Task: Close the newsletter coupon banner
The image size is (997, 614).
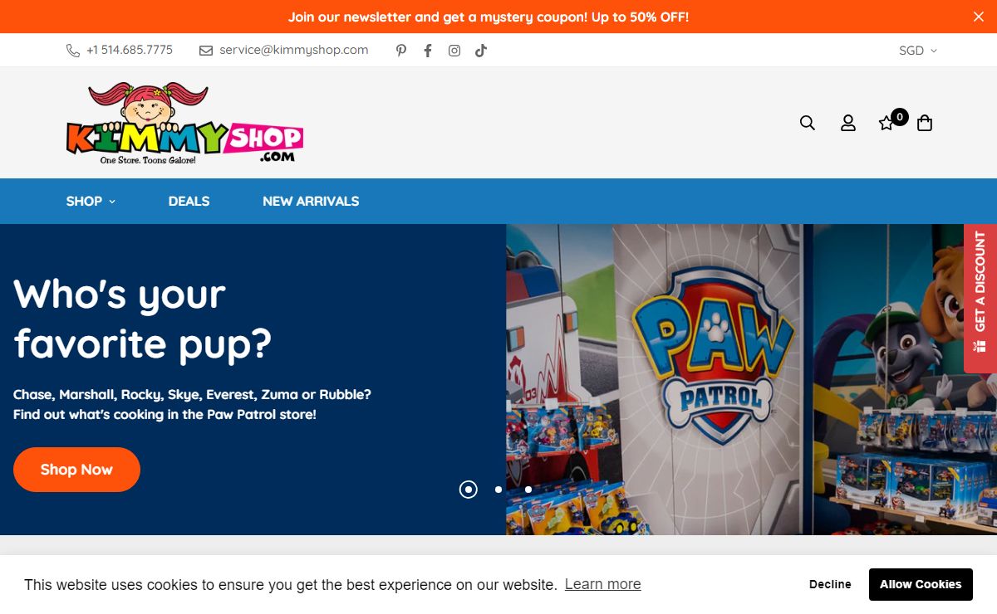Action: click(x=979, y=17)
